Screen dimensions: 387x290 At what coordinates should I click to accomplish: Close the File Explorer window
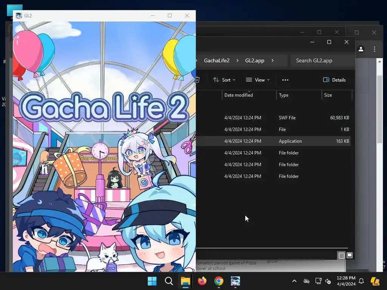(x=347, y=42)
